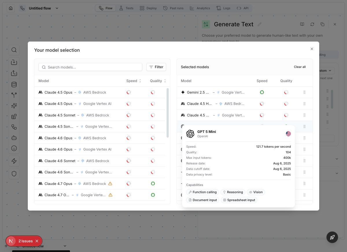The width and height of the screenshot is (347, 252).
Task: Click the Spreadsheet input capability chip
Action: click(x=239, y=200)
